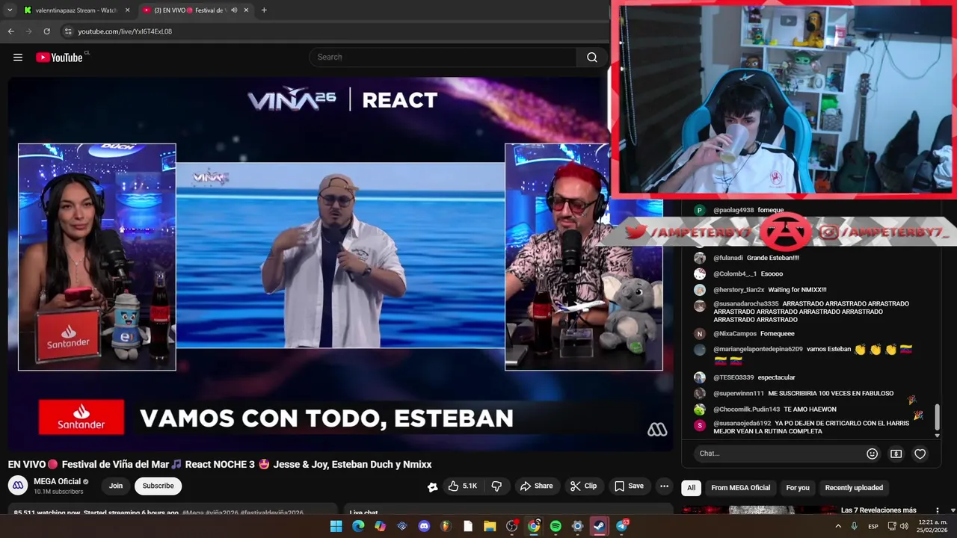The width and height of the screenshot is (957, 538).
Task: Click the YouTube search magnifier button
Action: [x=592, y=58]
